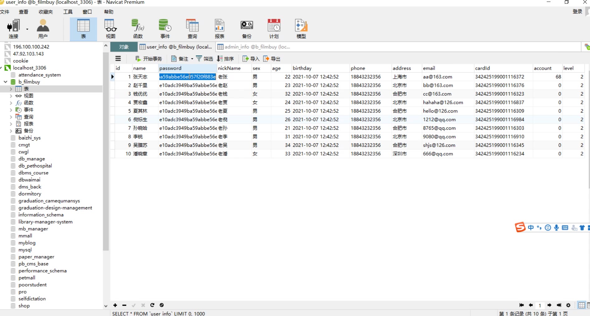Click the User (用户) toolbar icon
Viewport: 590px width, 316px height.
coord(43,29)
